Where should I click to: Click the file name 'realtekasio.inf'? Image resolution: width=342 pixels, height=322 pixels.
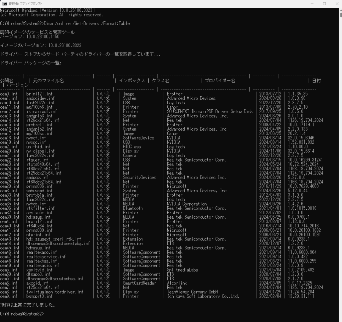[x=43, y=265]
